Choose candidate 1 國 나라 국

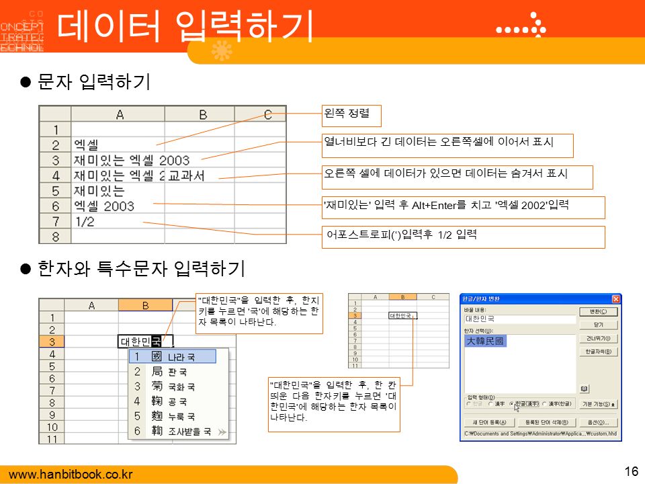click(173, 356)
